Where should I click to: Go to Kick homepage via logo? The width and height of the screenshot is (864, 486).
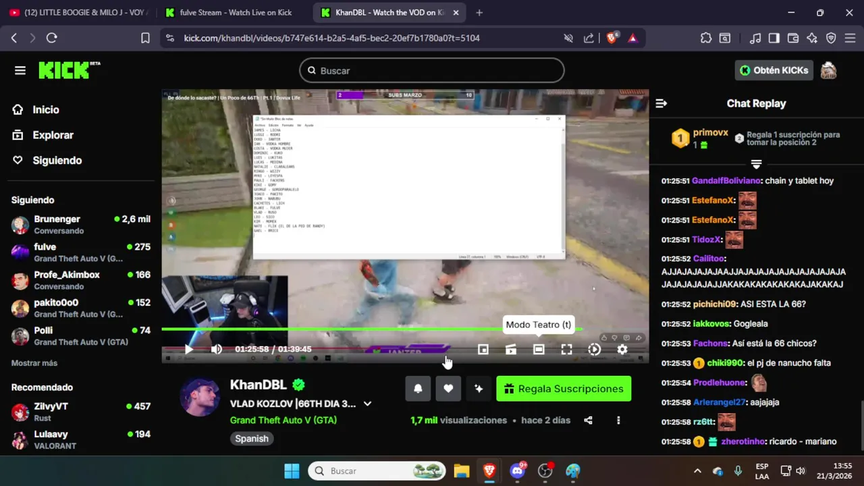pos(68,70)
